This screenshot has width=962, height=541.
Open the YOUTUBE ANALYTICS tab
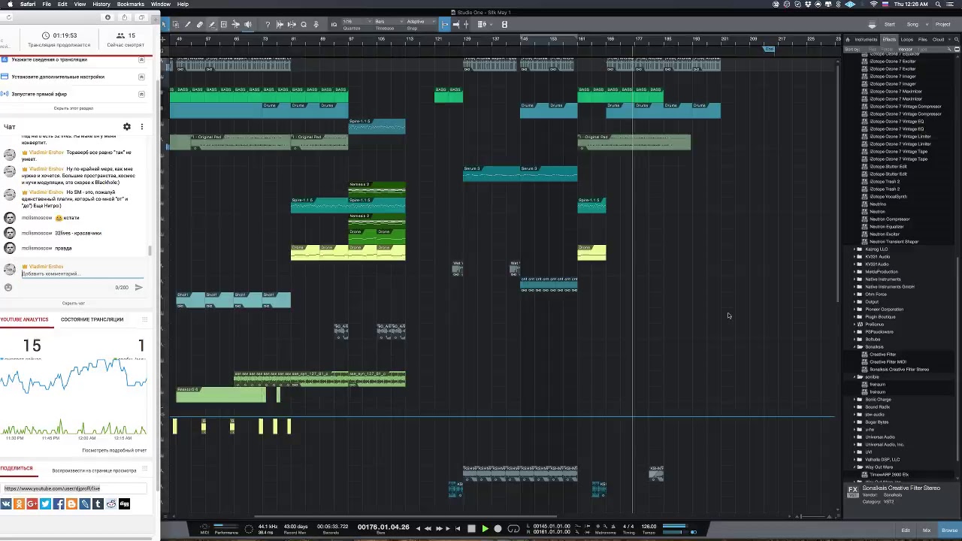pos(24,319)
